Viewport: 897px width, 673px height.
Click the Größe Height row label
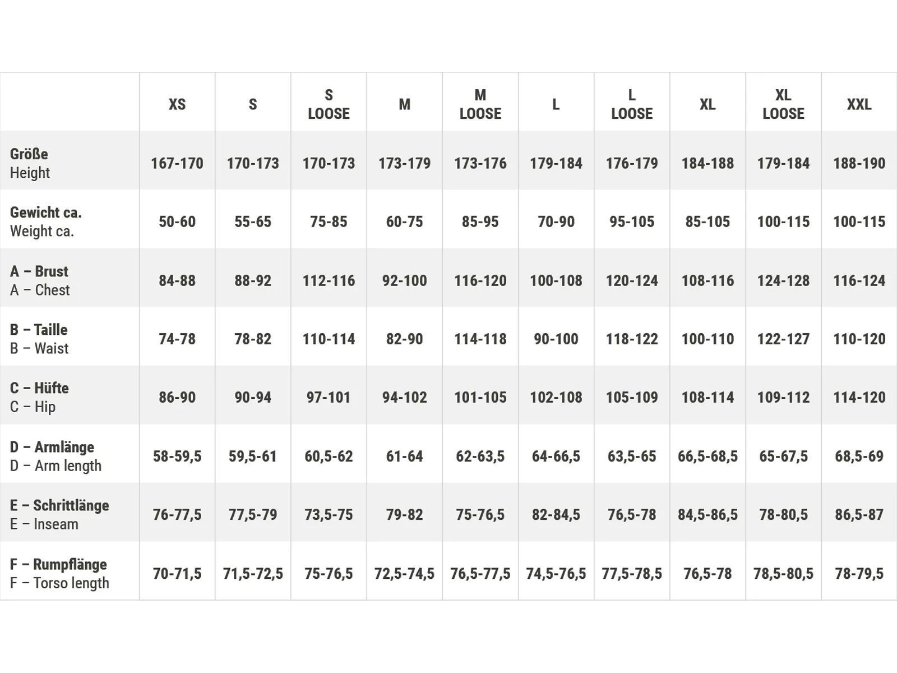tap(30, 163)
